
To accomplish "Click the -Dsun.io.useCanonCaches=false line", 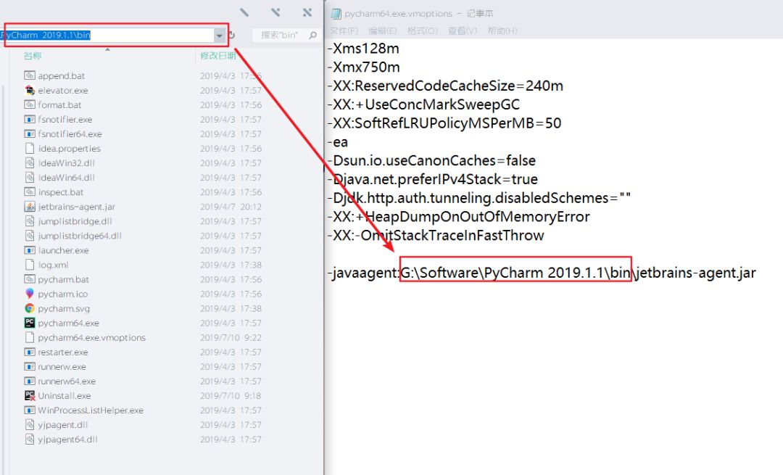I will [x=431, y=161].
